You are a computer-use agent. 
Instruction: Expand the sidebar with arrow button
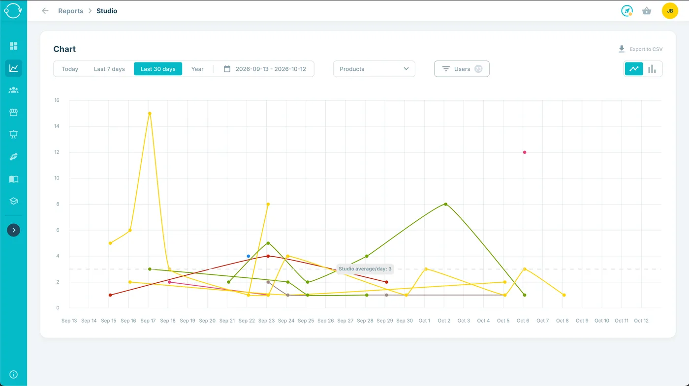click(13, 230)
